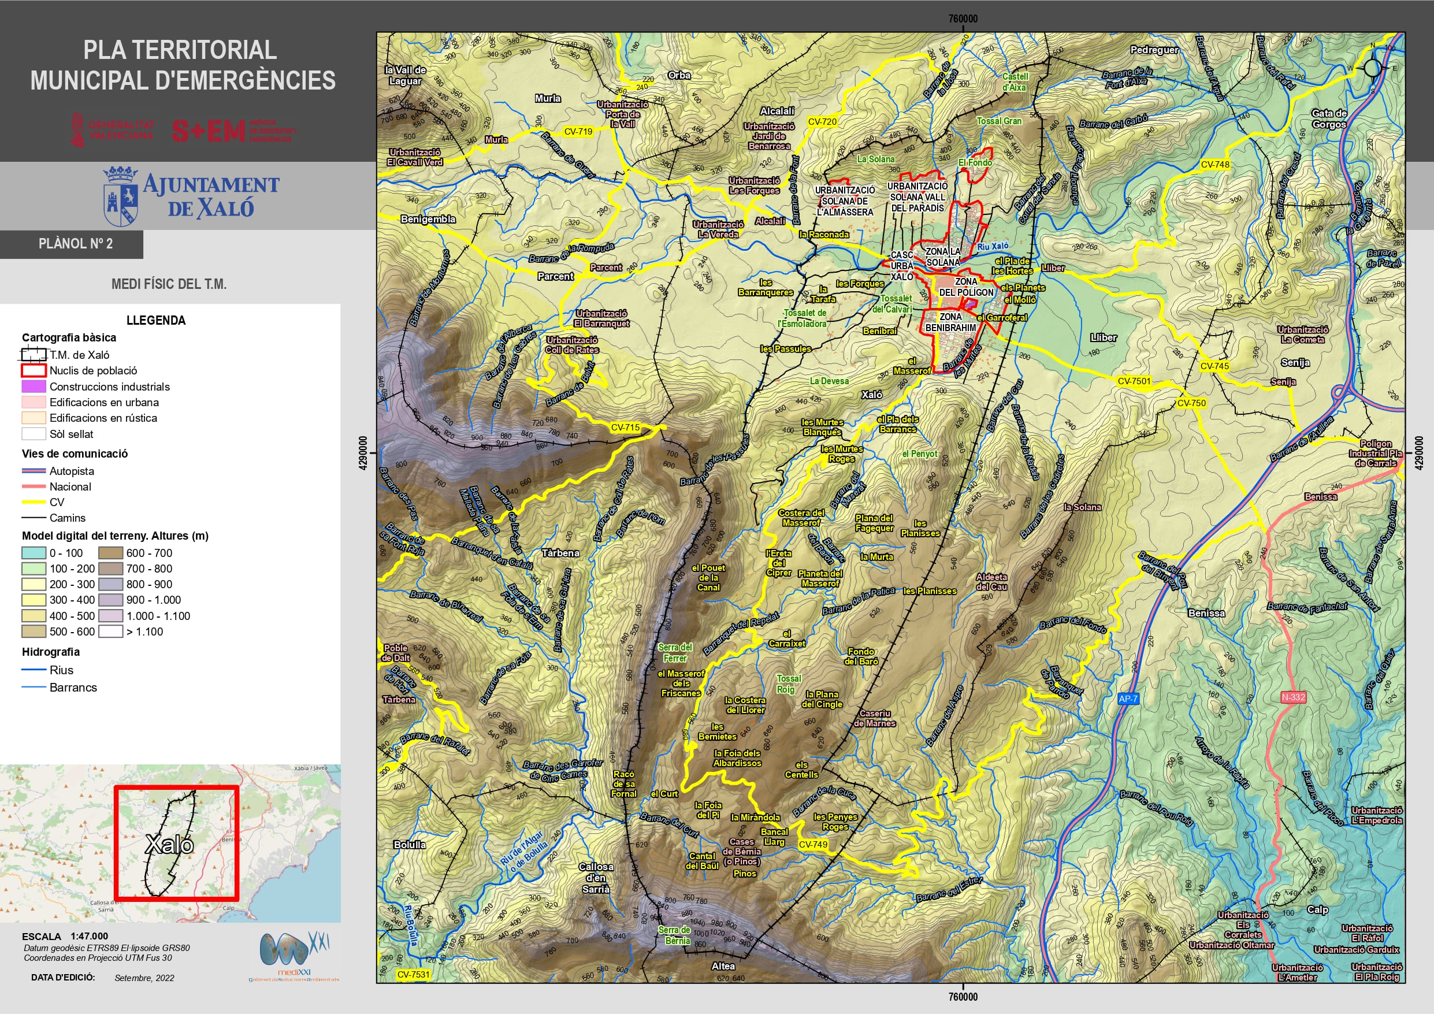Screen dimensions: 1434x1014
Task: Click the 900 - 1.000 elevation swatch
Action: 110,600
